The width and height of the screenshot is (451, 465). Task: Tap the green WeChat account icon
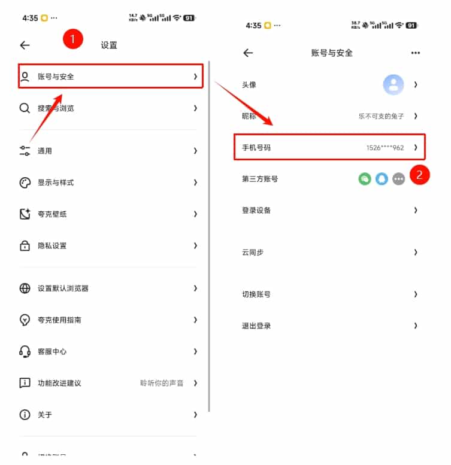click(365, 179)
